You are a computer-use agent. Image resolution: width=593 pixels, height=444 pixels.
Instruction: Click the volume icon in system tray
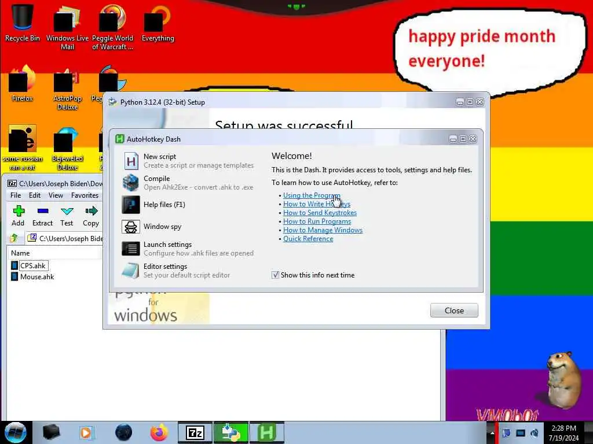click(x=535, y=432)
